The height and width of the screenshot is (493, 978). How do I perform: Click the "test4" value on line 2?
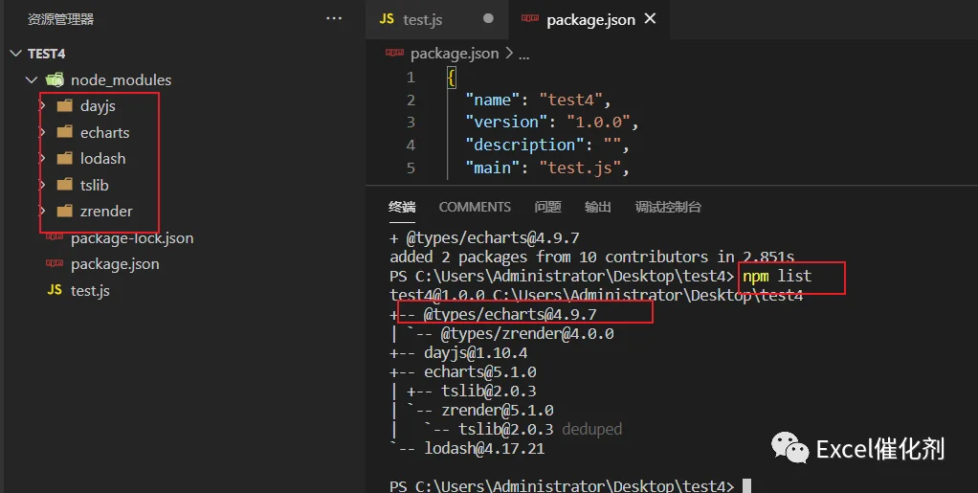tap(571, 100)
